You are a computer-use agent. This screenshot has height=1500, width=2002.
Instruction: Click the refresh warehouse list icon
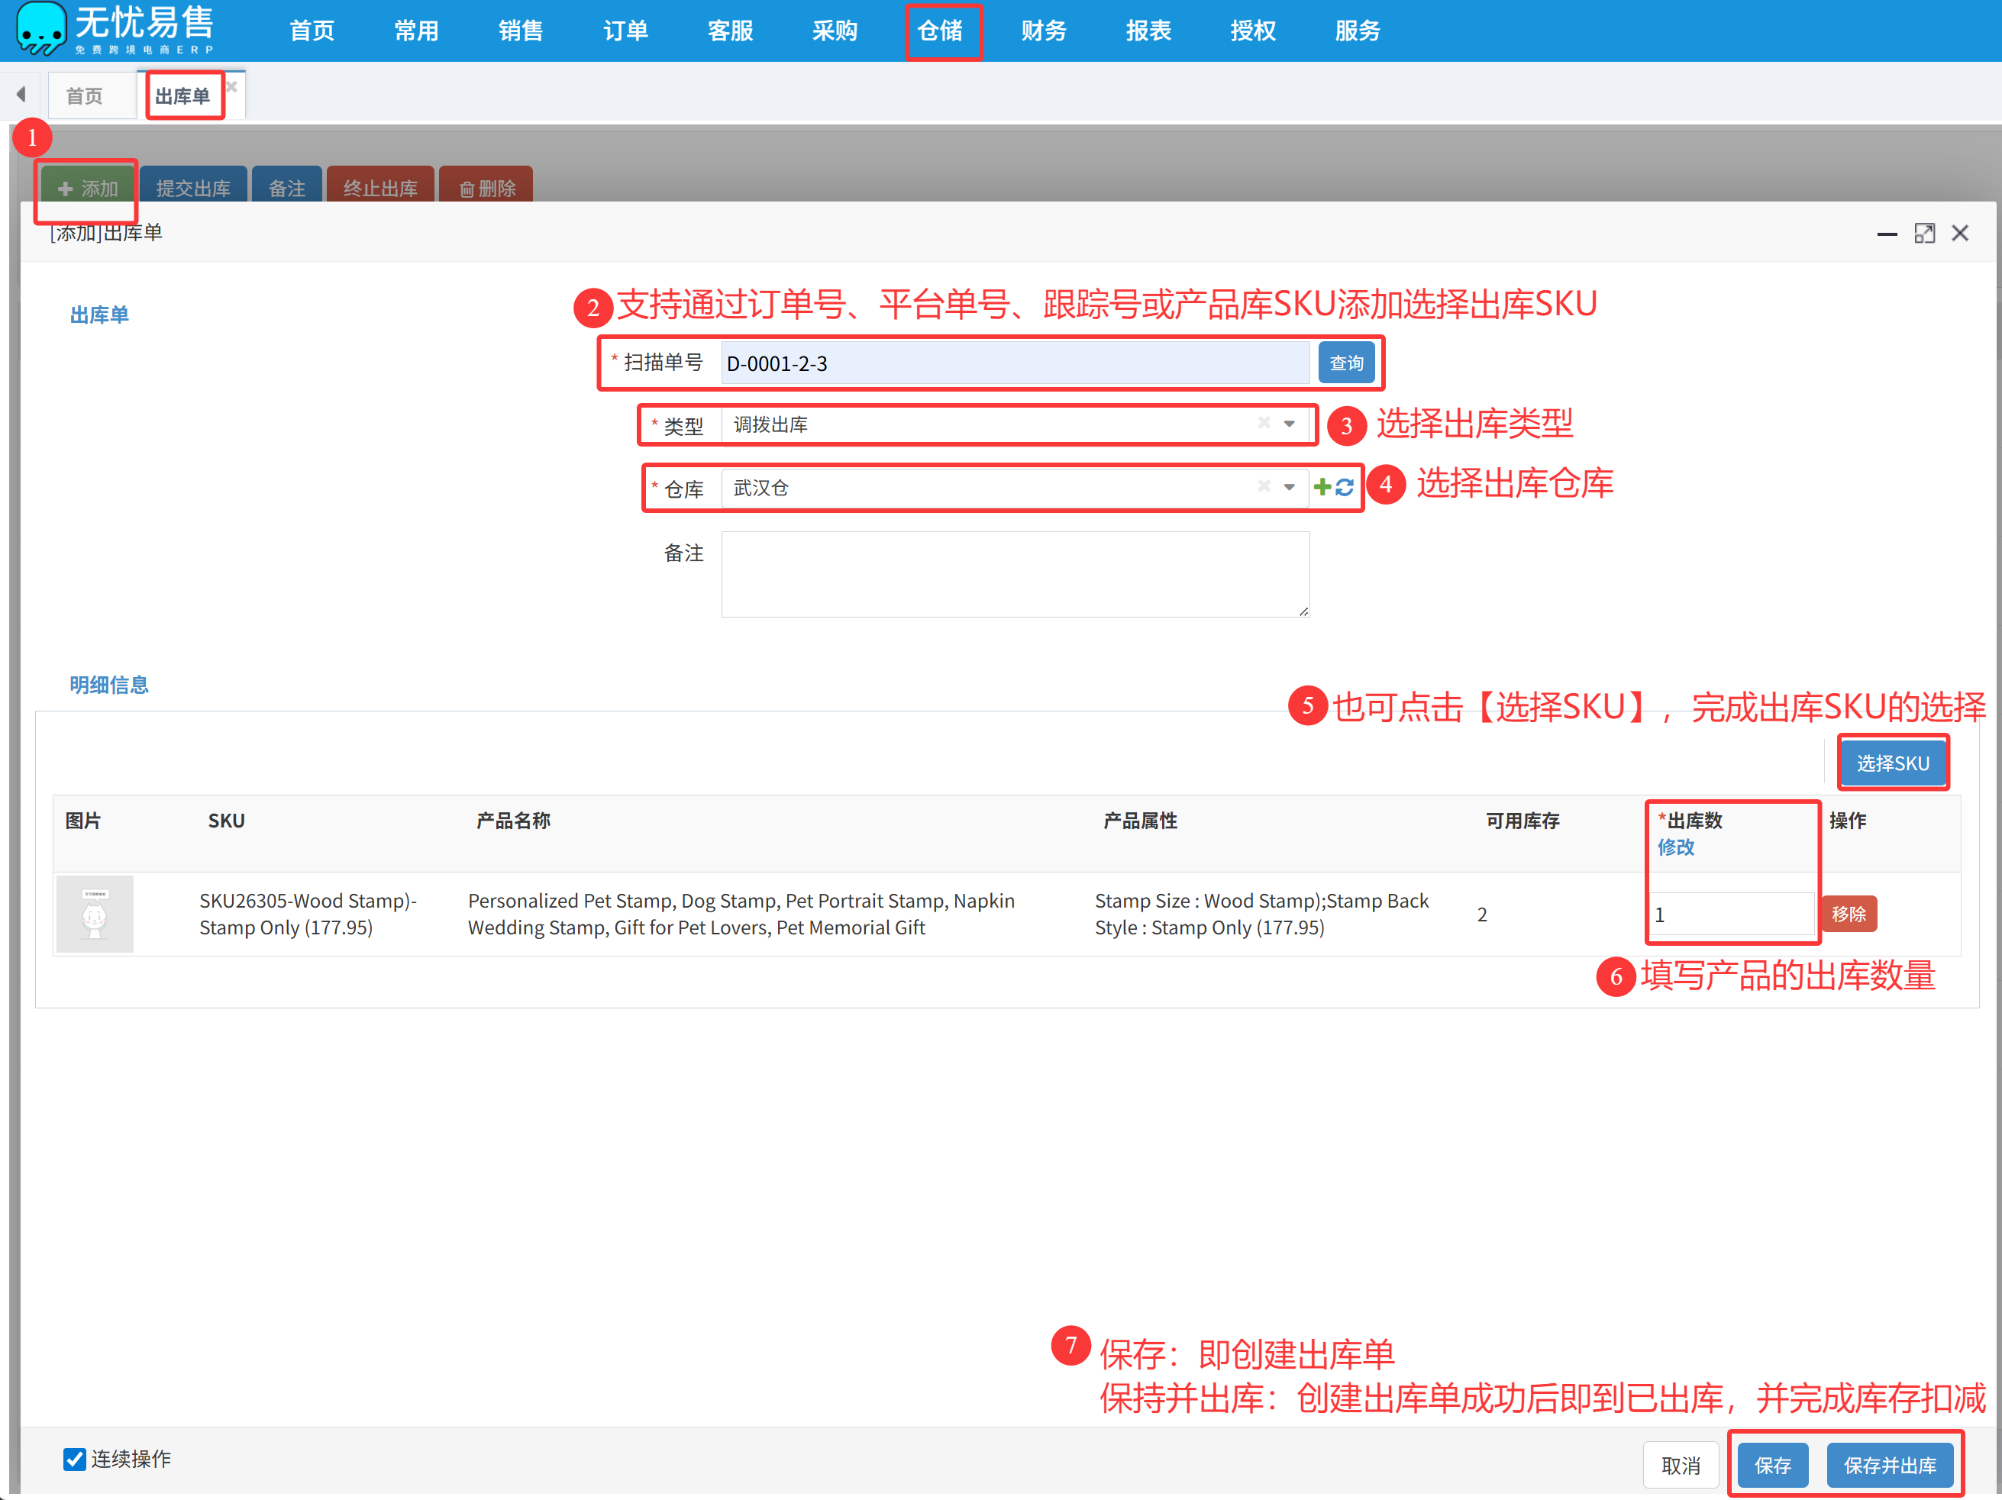(1344, 488)
